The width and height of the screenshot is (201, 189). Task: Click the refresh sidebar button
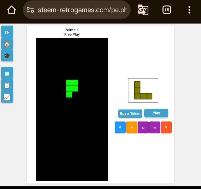[x=7, y=32]
